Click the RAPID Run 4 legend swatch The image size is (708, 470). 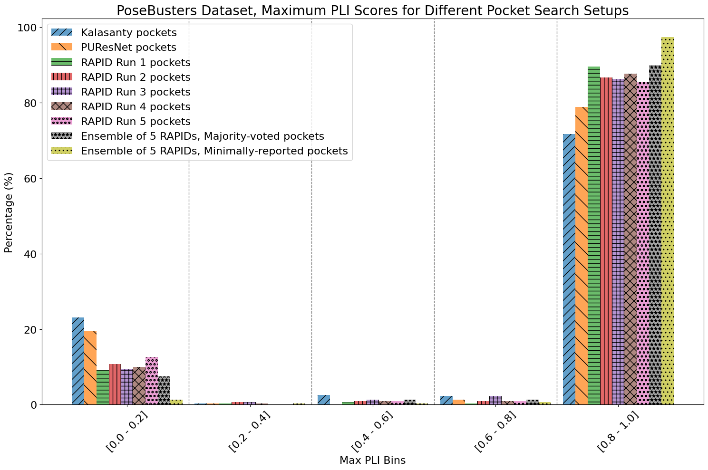62,106
